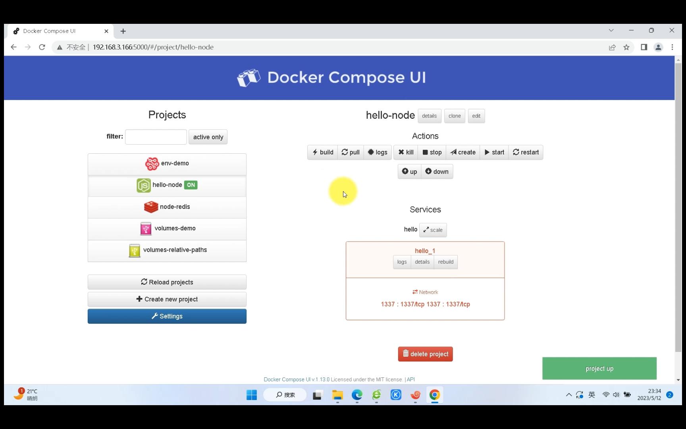View project logs from Actions
This screenshot has width=686, height=429.
pos(378,153)
